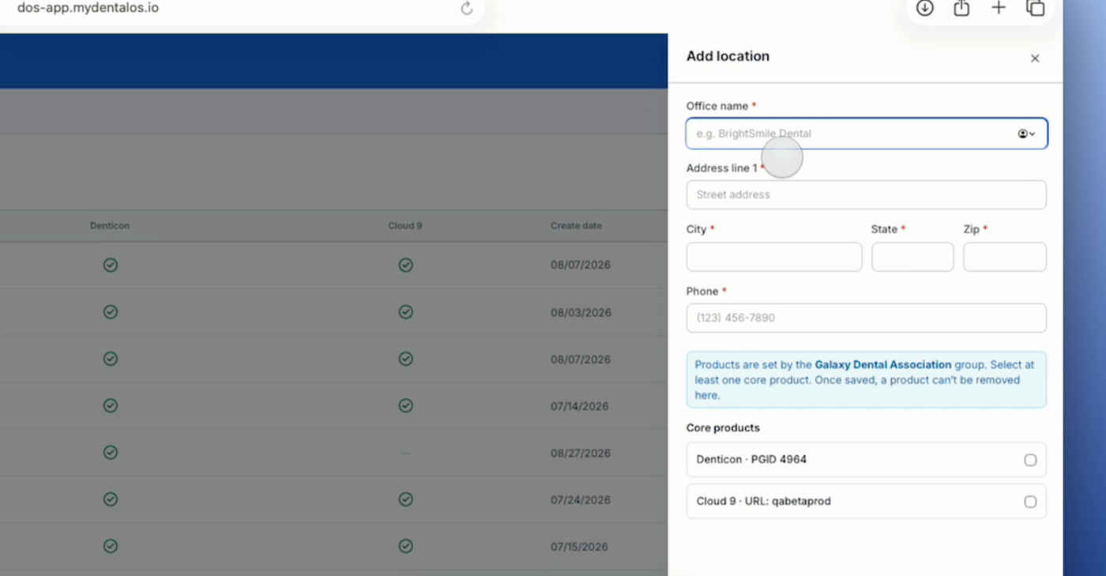Enable the Cloud 9 qabetaprod checkbox
The width and height of the screenshot is (1106, 576).
[1030, 502]
